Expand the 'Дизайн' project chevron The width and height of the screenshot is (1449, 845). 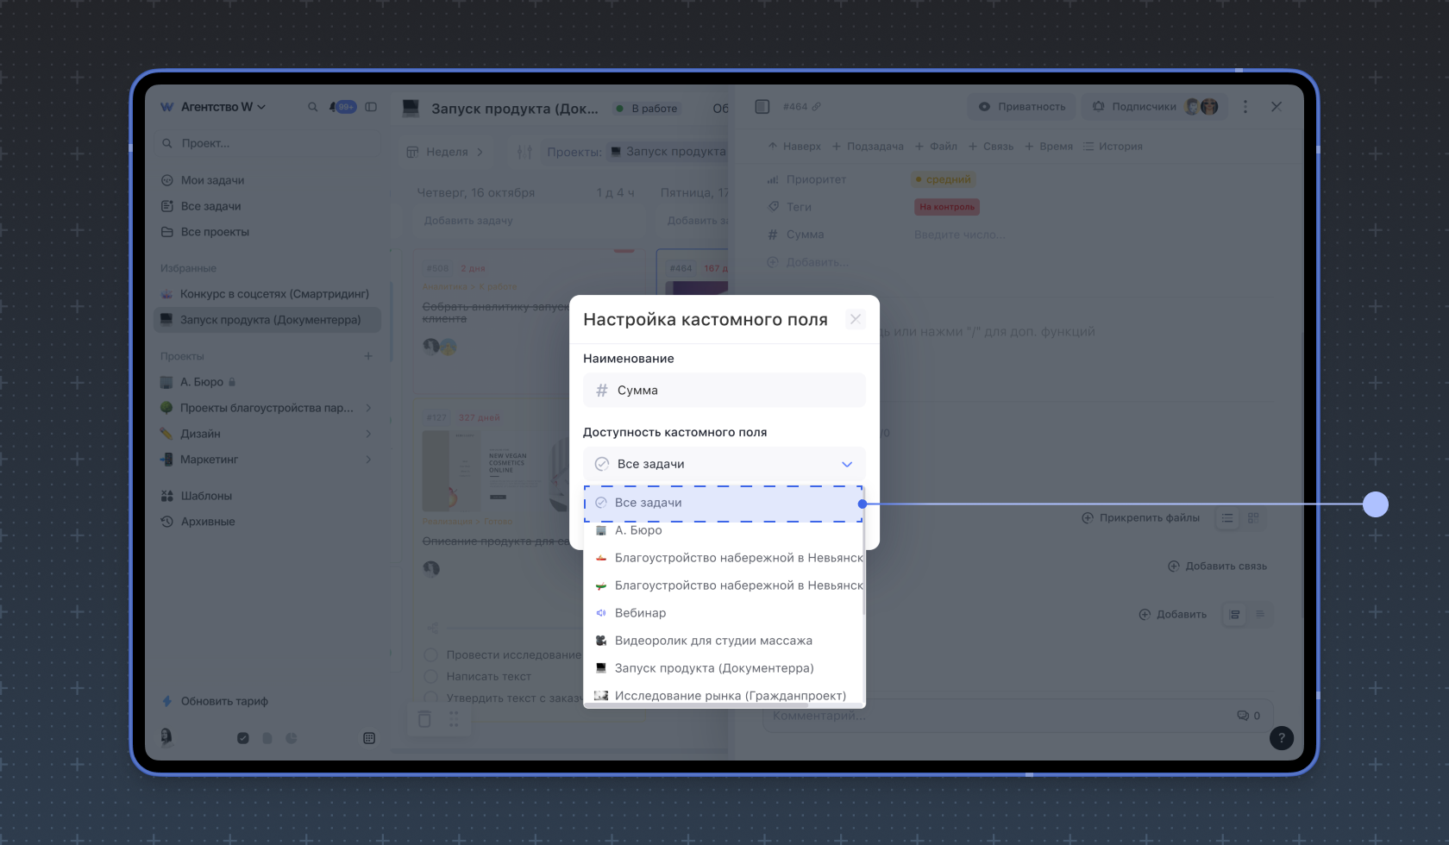coord(368,434)
